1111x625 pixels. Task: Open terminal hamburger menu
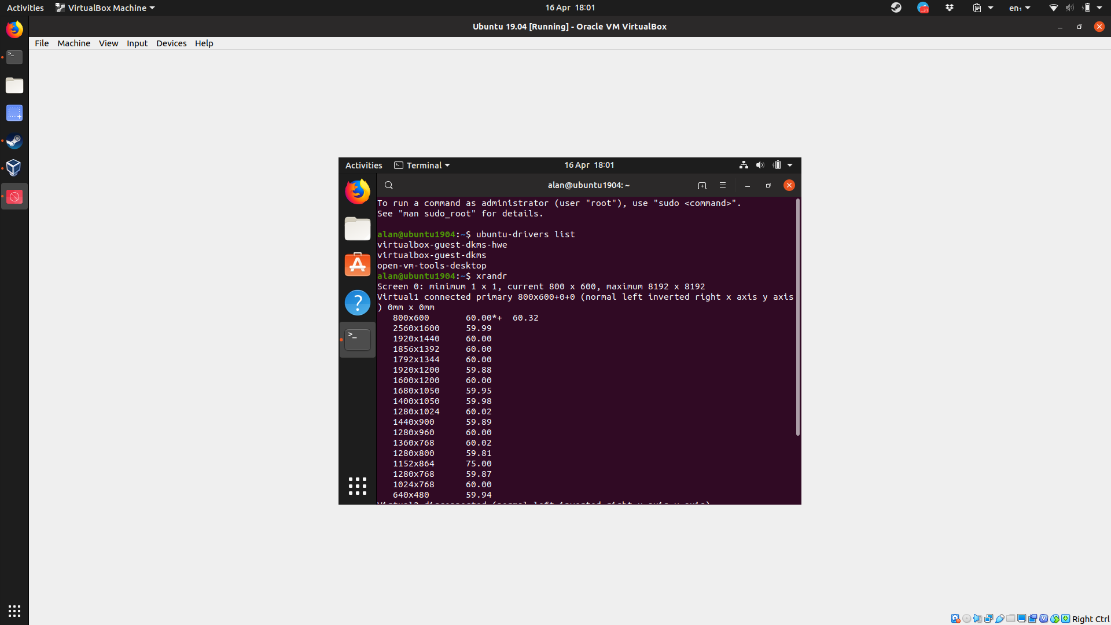[723, 185]
